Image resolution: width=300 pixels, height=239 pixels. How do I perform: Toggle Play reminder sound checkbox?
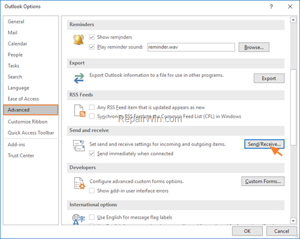click(92, 47)
